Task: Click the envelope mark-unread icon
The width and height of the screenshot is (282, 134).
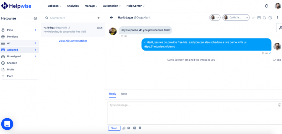Action: pyautogui.click(x=259, y=17)
